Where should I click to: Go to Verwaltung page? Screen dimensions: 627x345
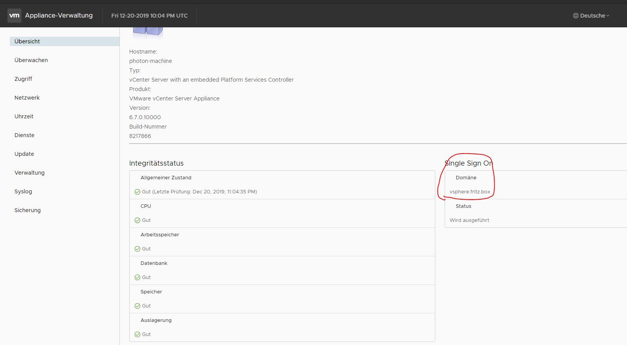point(29,173)
